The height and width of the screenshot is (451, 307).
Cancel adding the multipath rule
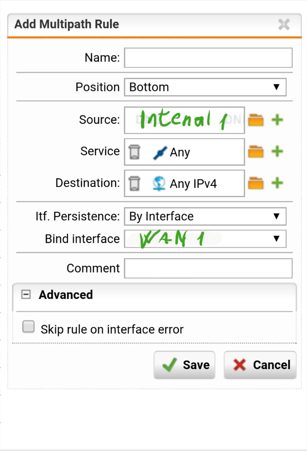tap(260, 365)
